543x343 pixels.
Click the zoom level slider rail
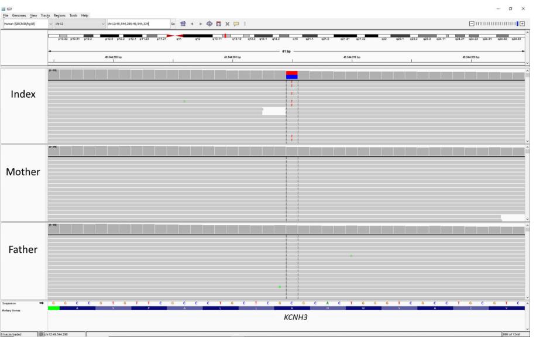click(x=497, y=23)
